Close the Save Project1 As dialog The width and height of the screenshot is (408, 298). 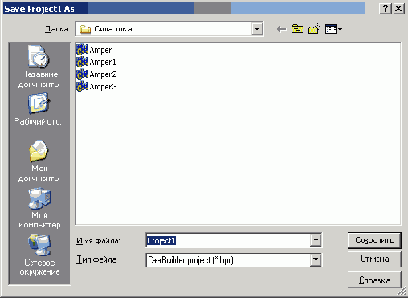point(398,9)
